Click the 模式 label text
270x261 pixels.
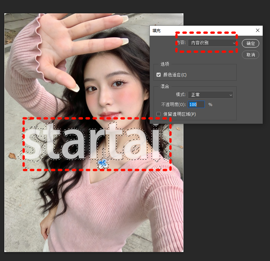(180, 95)
